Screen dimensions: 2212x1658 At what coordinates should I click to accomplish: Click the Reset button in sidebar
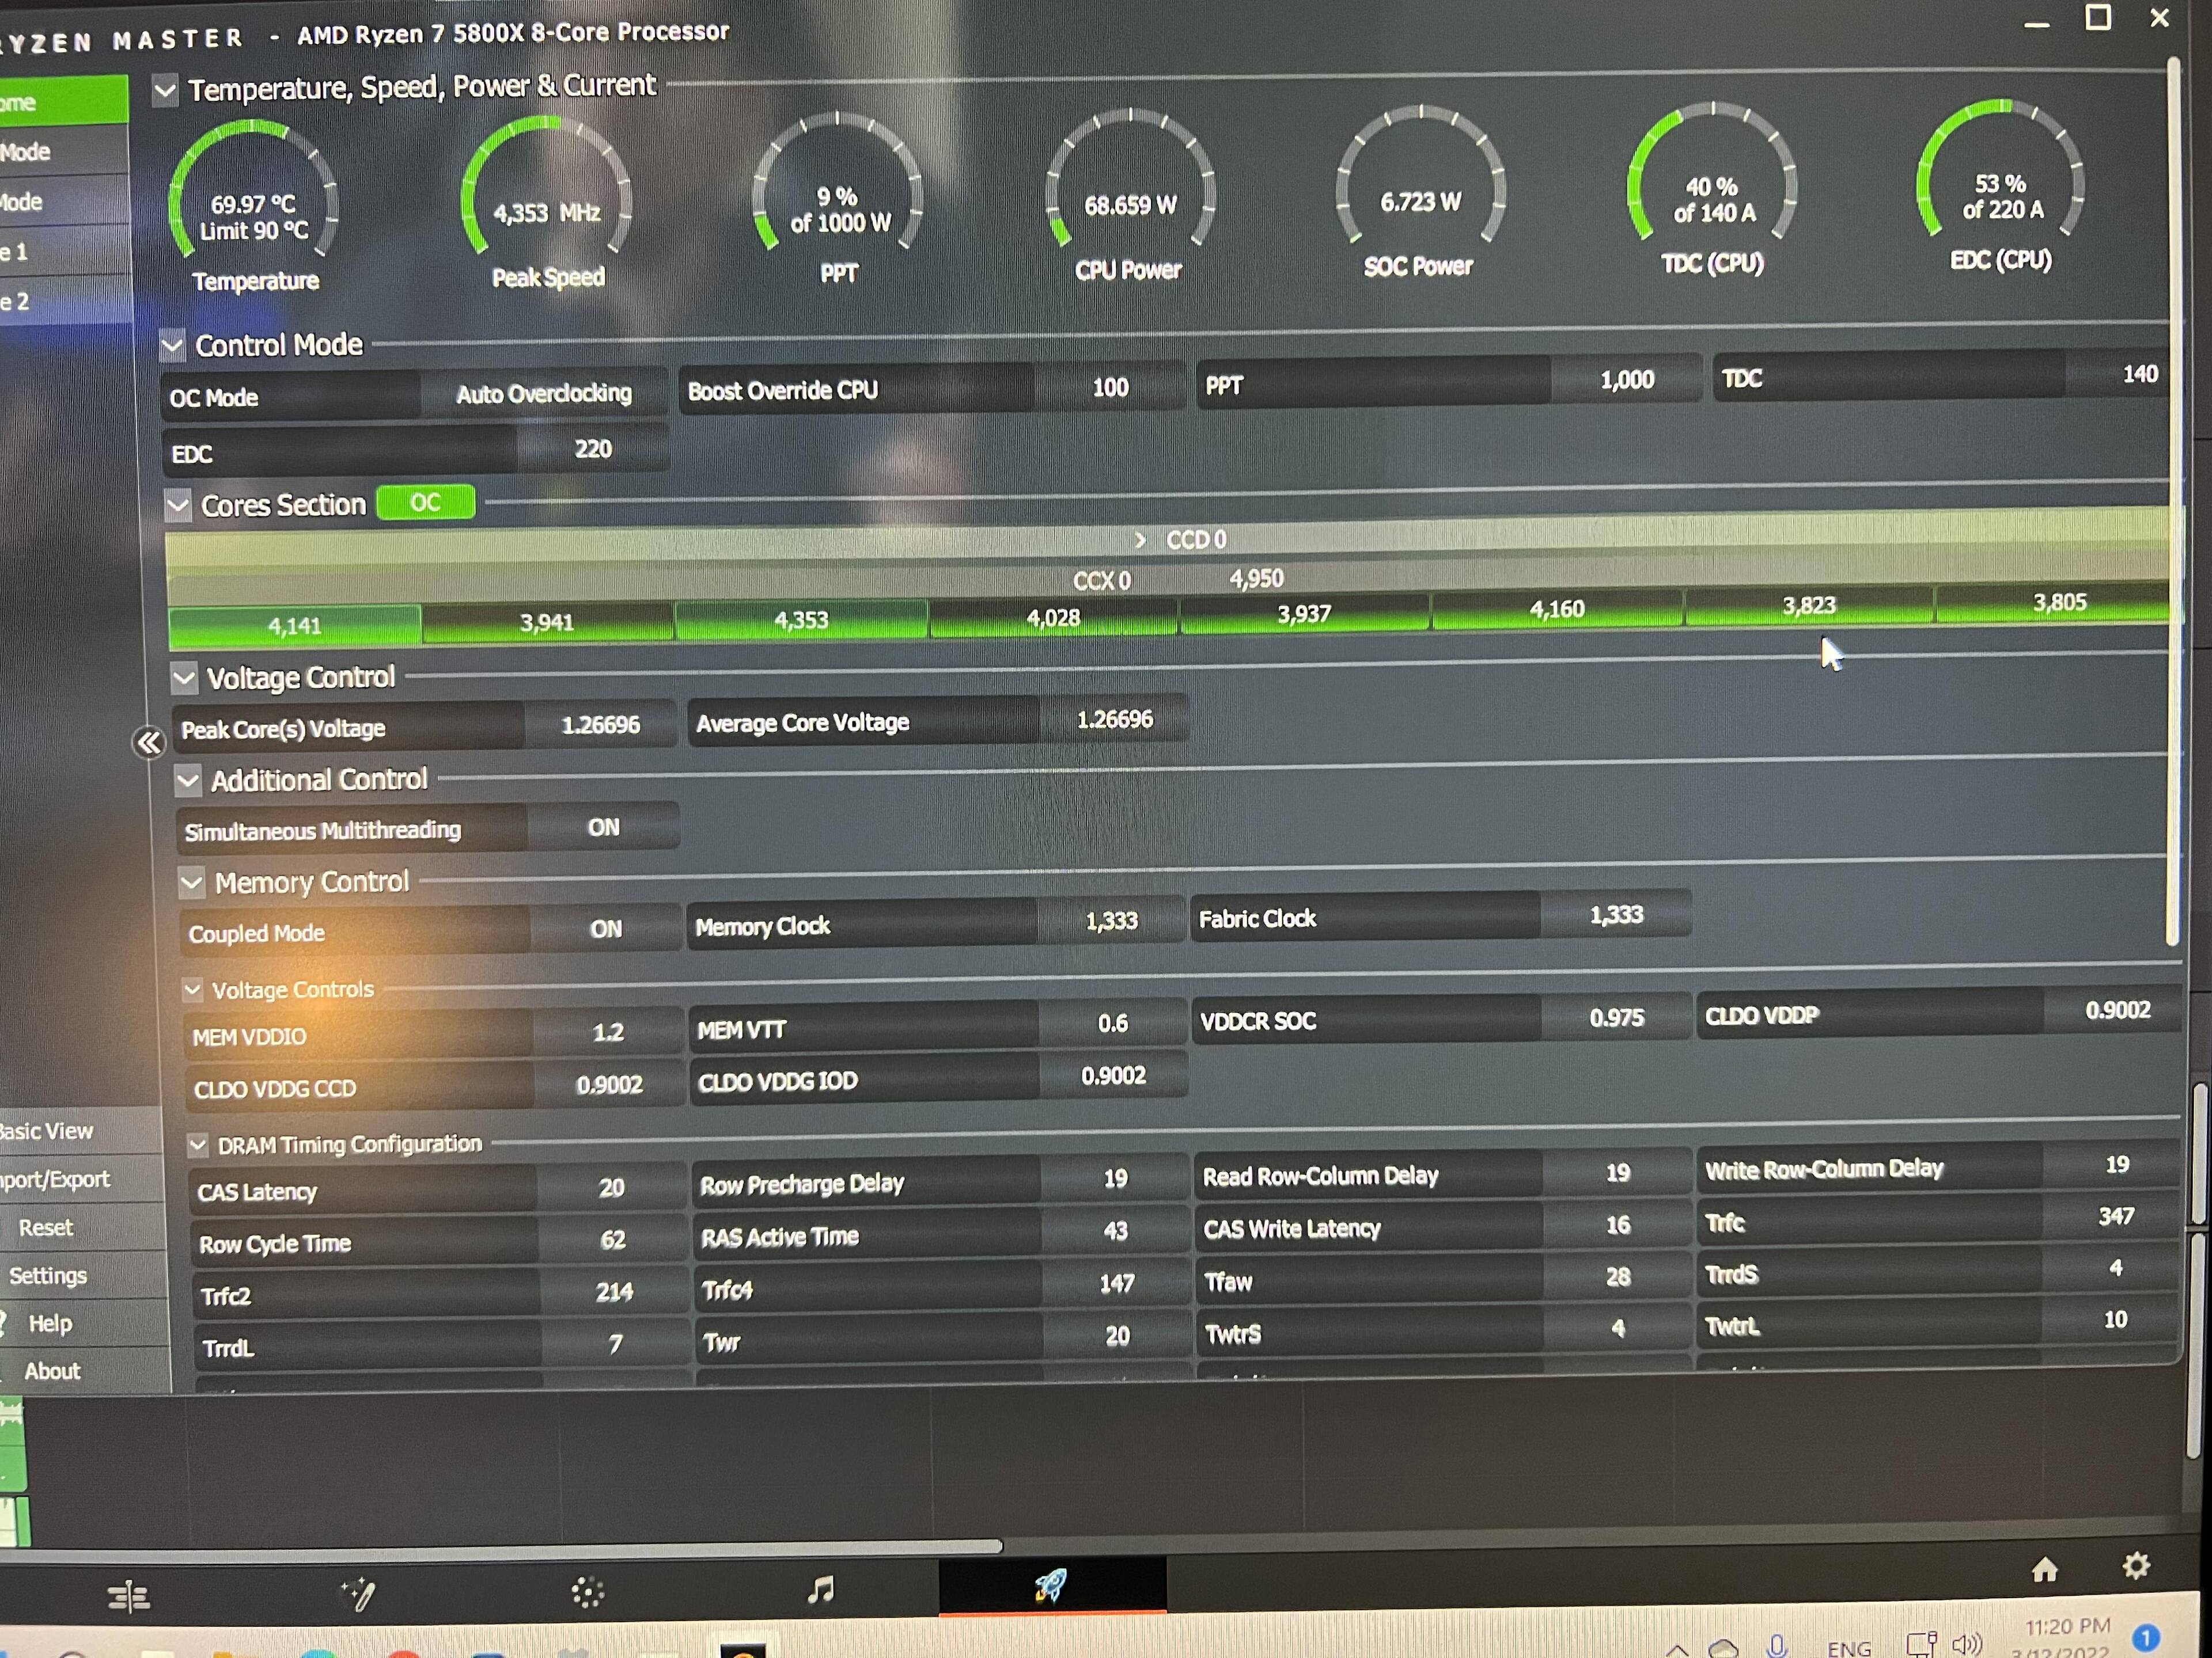point(46,1227)
